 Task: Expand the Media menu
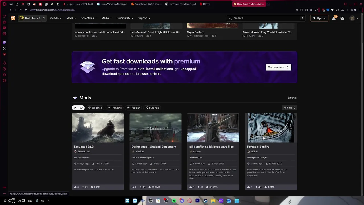pos(107,18)
